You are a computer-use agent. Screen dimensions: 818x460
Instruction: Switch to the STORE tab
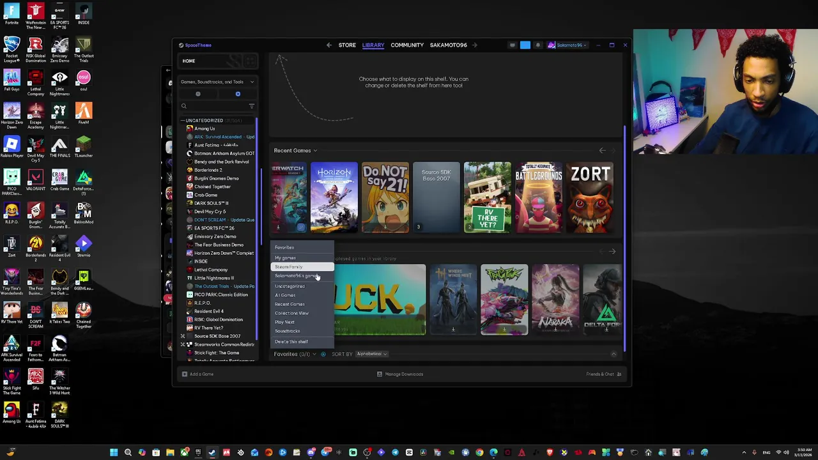(x=347, y=45)
